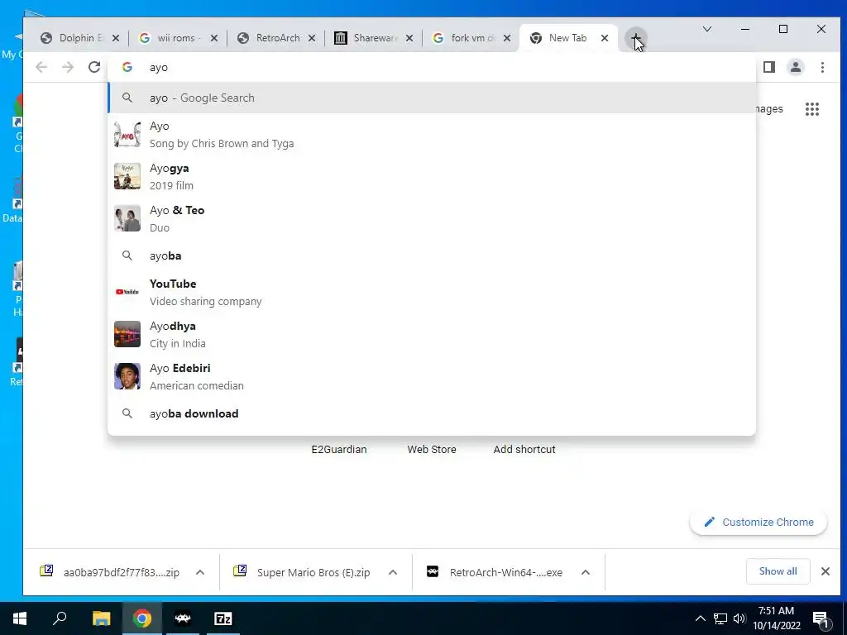Select the ayoba search suggestion
Image resolution: width=847 pixels, height=635 pixels.
[432, 255]
